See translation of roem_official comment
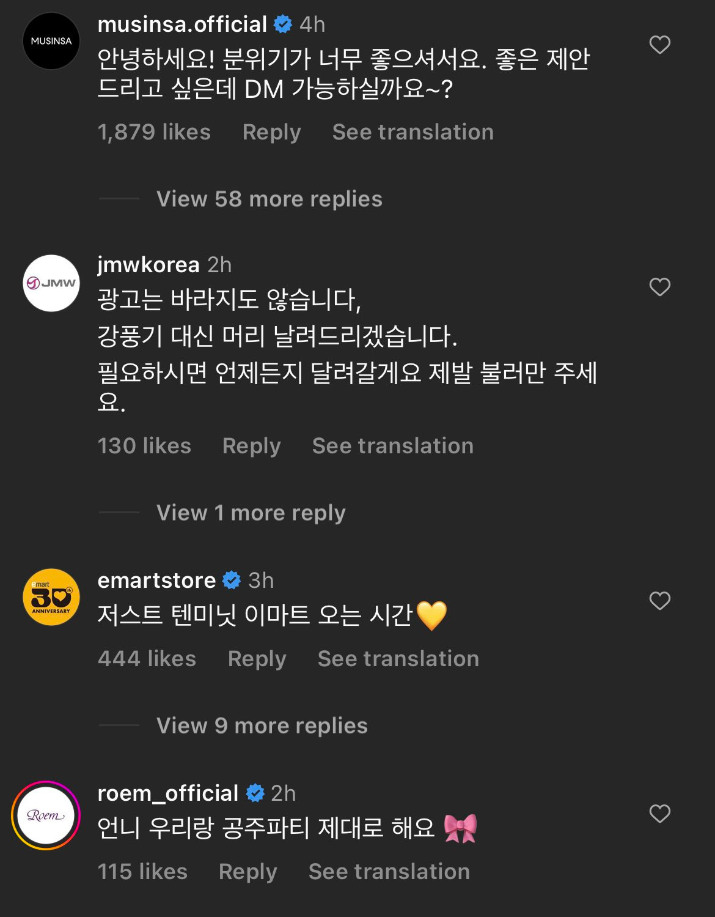The height and width of the screenshot is (917, 715). (x=389, y=872)
